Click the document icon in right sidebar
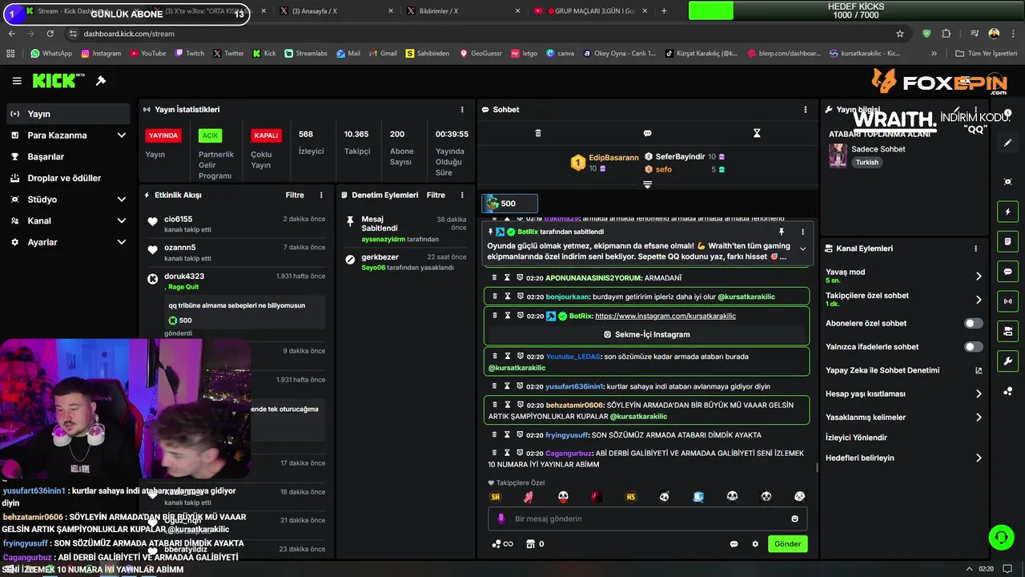This screenshot has height=577, width=1025. tap(1008, 241)
